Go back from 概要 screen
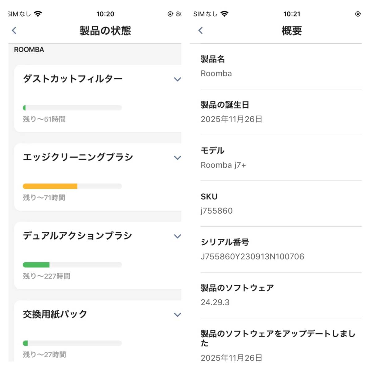 pos(200,31)
